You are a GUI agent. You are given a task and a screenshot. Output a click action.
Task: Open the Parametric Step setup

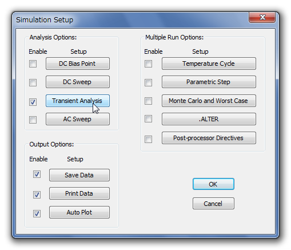pyautogui.click(x=209, y=82)
